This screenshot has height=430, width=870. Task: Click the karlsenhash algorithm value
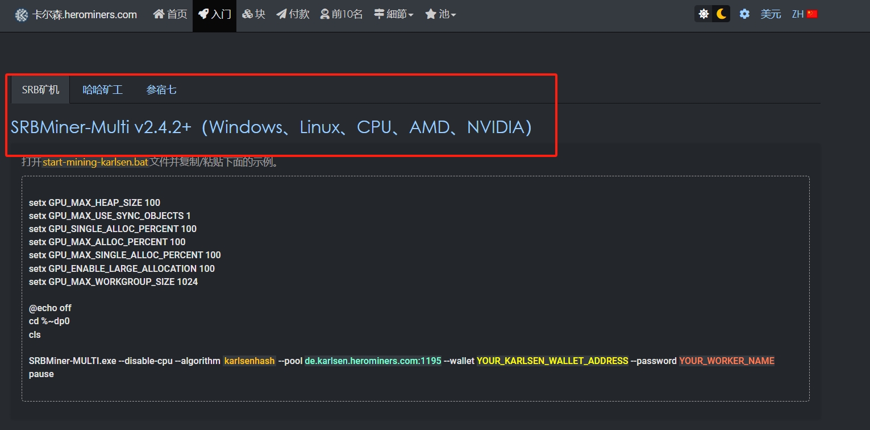[x=249, y=361]
